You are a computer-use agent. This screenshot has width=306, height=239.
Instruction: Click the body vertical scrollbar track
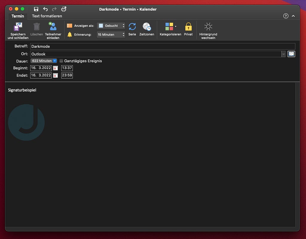297,155
